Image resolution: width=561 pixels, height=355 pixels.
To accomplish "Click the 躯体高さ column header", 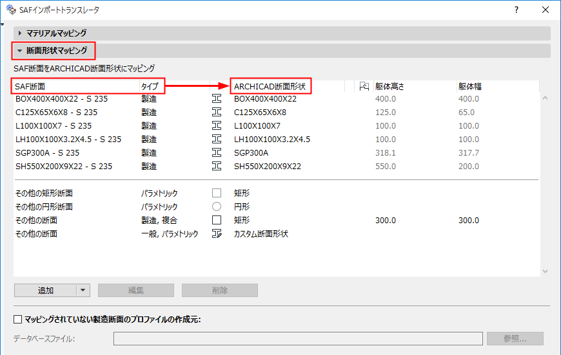I will tap(415, 86).
